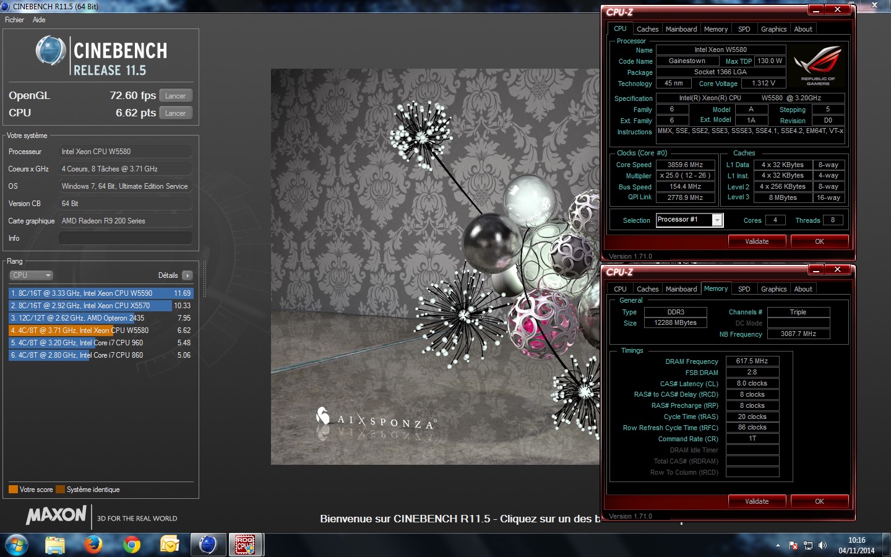891x557 pixels.
Task: Expand the Détails arrow in Rang
Action: click(x=187, y=275)
